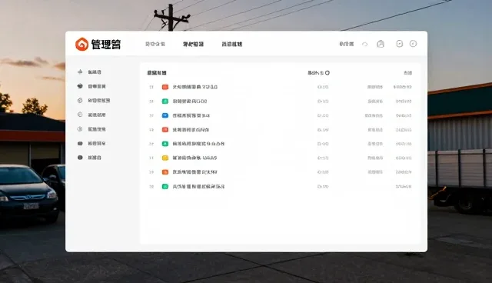Click the user avatar icon in header
The height and width of the screenshot is (283, 492).
(381, 44)
